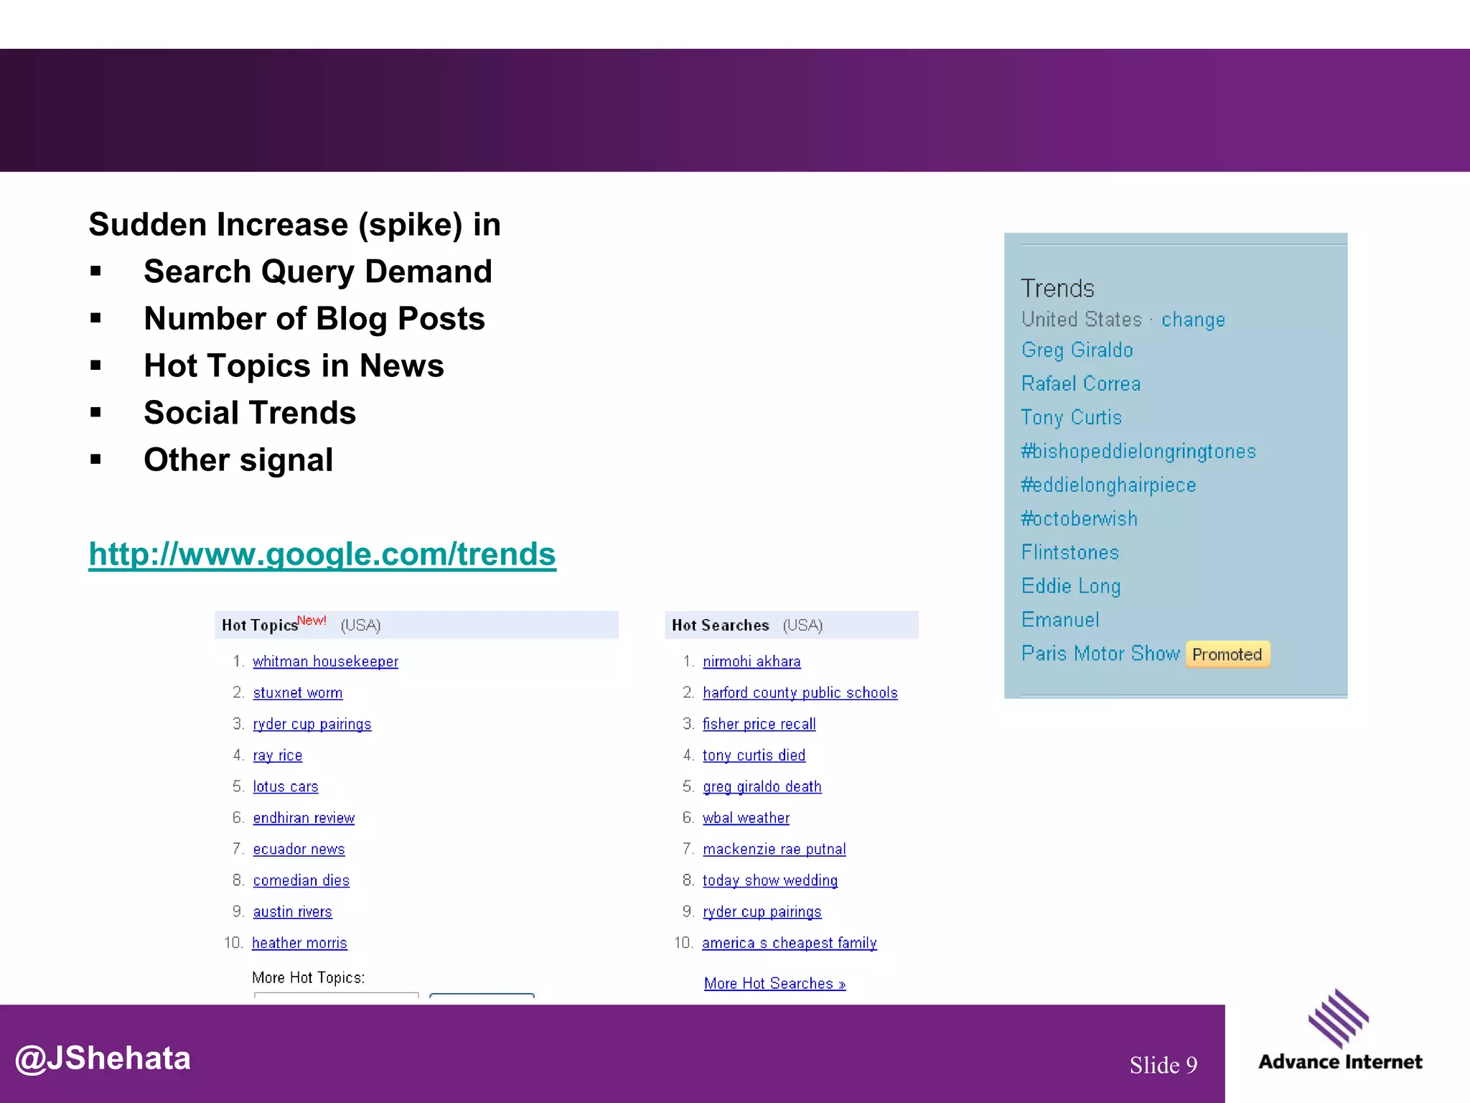Click 'Number of Blog Posts' bullet

[314, 319]
